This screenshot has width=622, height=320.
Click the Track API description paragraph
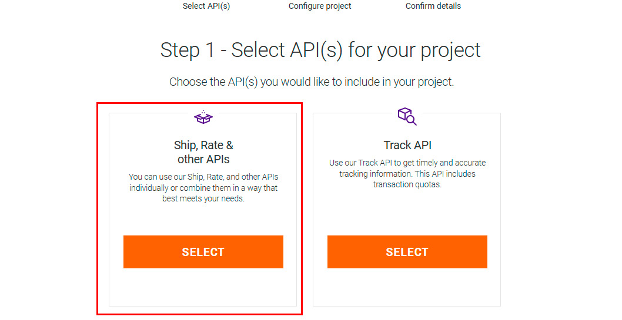pos(407,173)
